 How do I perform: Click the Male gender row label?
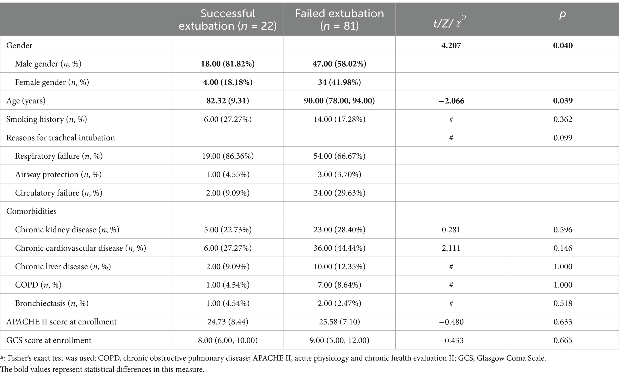[48, 64]
